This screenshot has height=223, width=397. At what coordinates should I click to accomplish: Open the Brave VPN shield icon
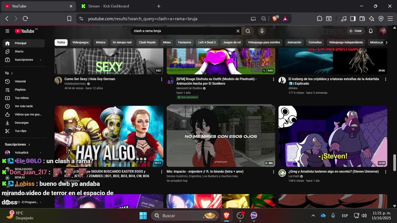(381, 19)
